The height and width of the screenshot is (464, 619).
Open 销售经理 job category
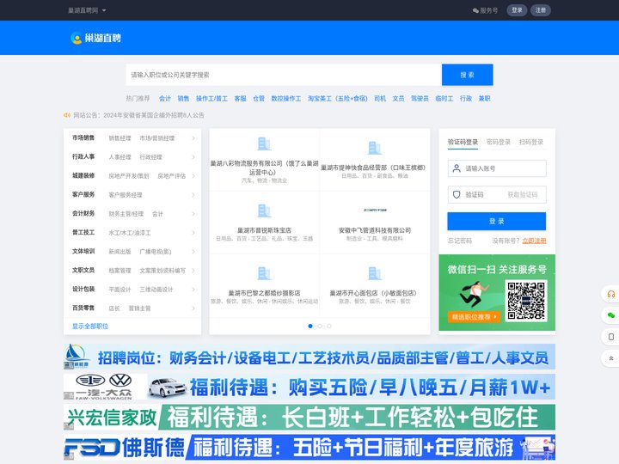click(120, 138)
